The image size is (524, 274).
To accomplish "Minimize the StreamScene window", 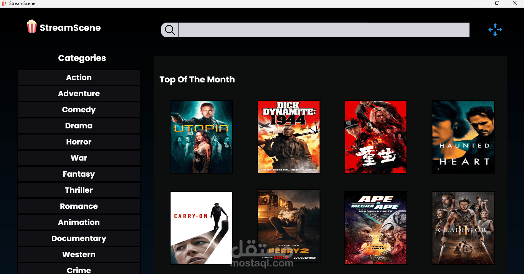I will [480, 3].
